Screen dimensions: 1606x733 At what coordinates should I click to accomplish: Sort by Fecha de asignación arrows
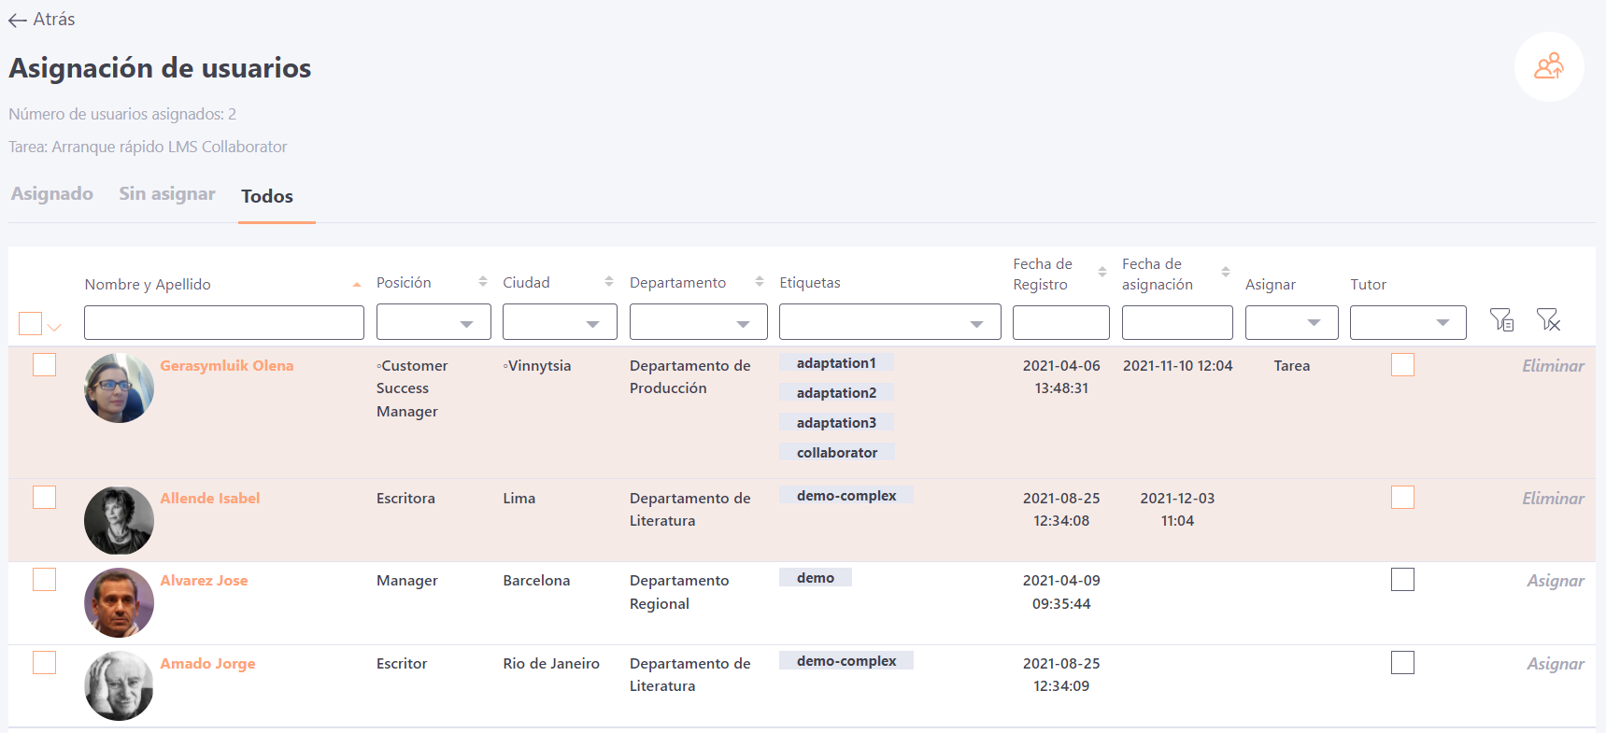pos(1226,273)
